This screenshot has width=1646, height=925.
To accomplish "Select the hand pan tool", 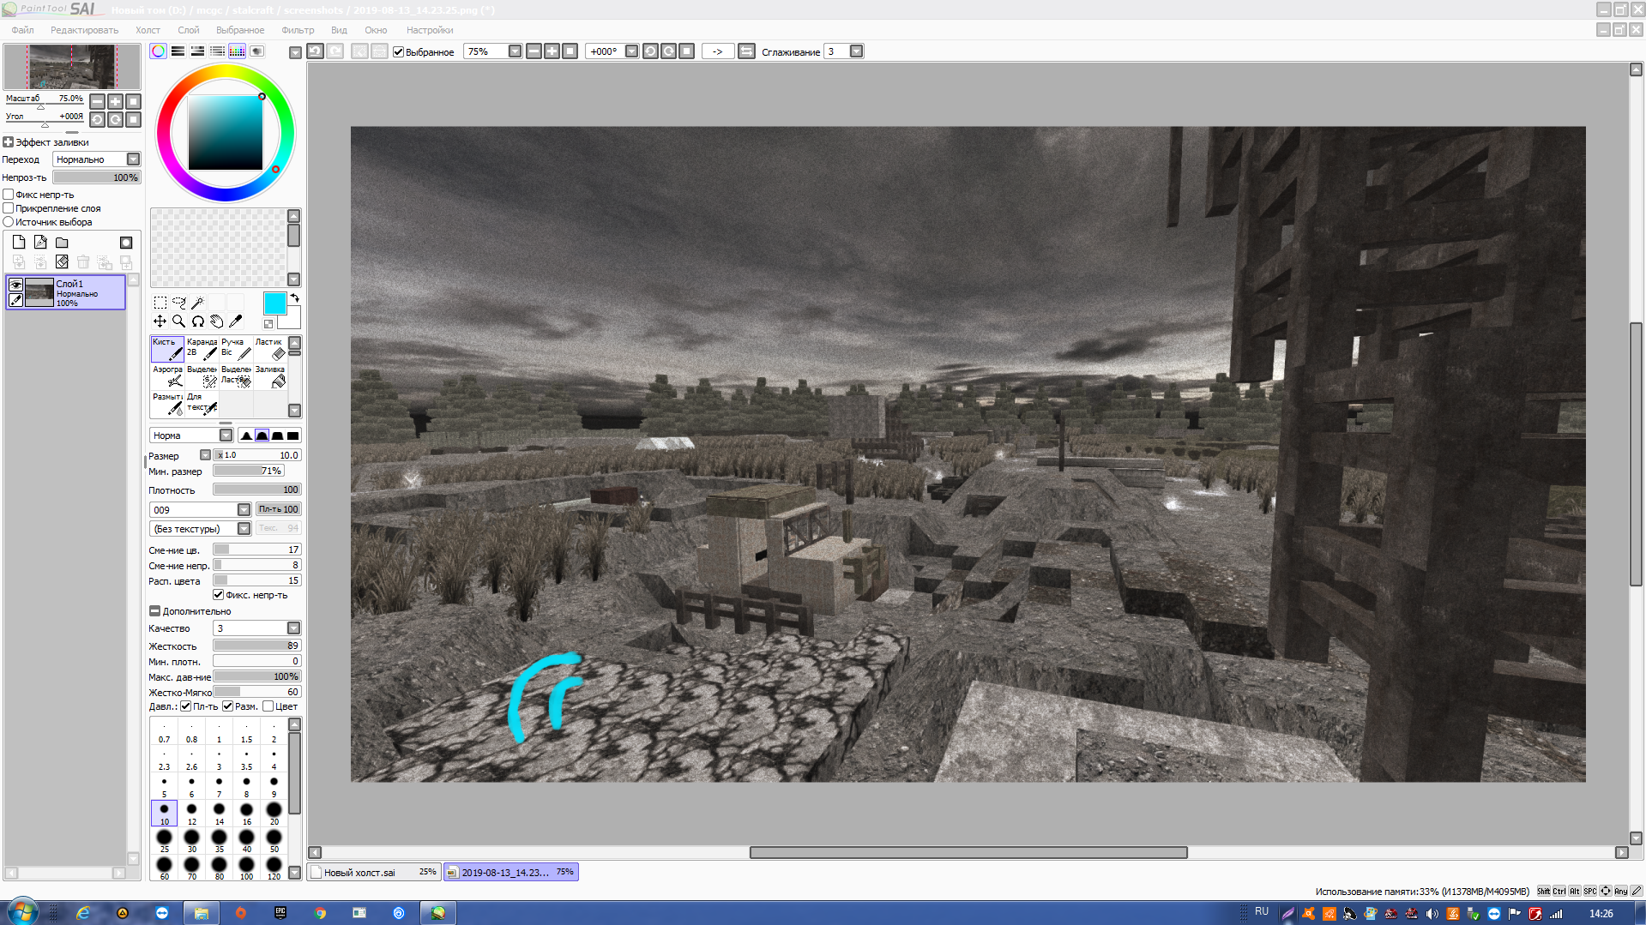I will (x=217, y=321).
